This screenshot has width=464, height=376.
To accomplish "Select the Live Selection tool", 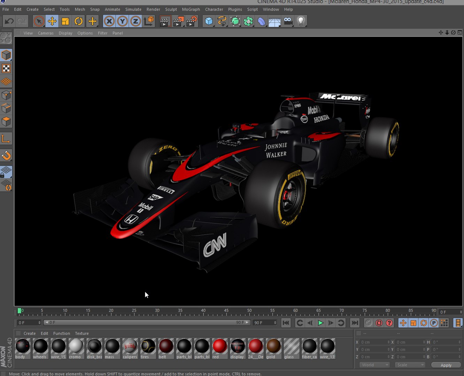I will tap(39, 21).
